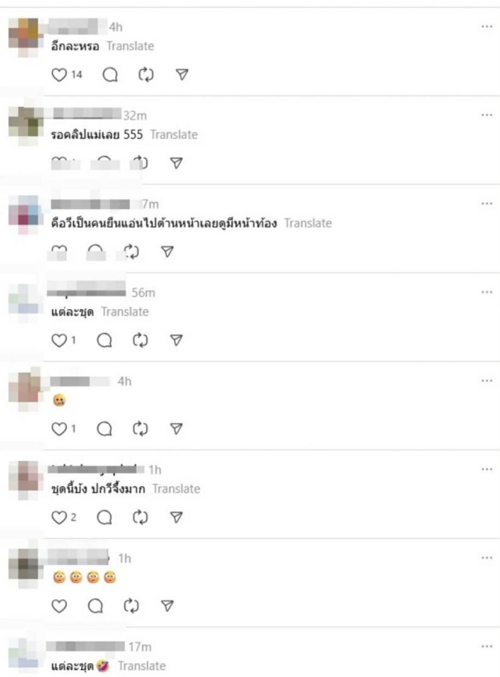Share the 'รอคลิปแม่เลย 555' comment

tap(176, 163)
